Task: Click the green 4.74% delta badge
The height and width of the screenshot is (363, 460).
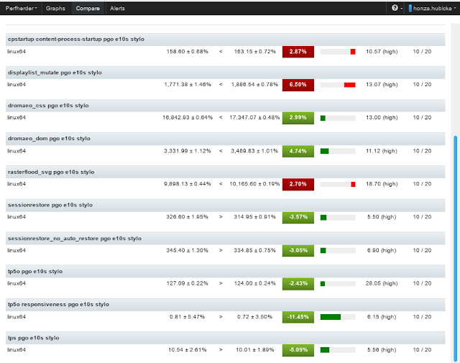Action: pyautogui.click(x=298, y=151)
